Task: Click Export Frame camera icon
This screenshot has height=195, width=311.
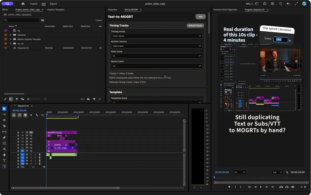Action: click(293, 187)
